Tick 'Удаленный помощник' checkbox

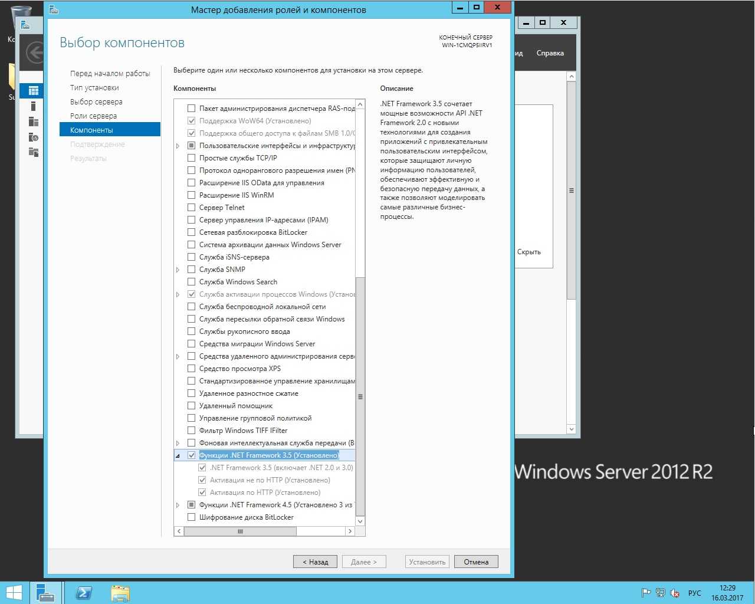191,406
